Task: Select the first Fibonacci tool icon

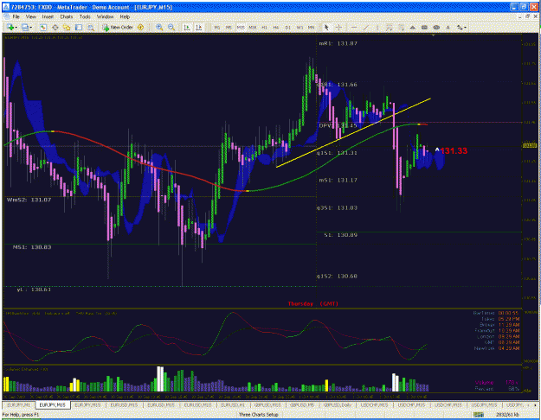Action: coord(390,27)
